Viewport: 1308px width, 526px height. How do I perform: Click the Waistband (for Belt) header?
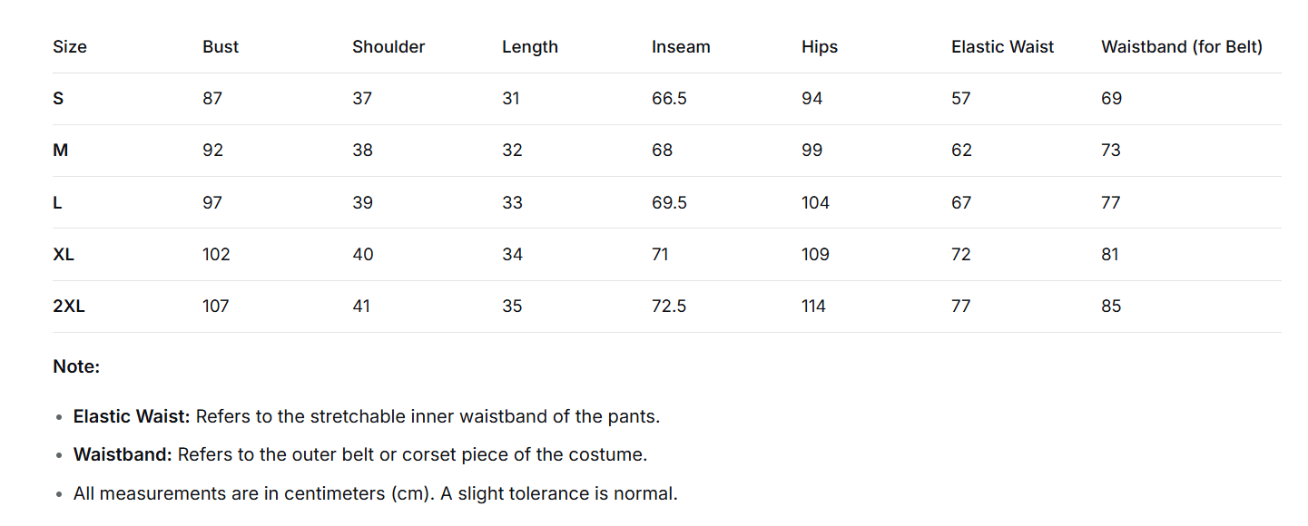coord(1181,47)
